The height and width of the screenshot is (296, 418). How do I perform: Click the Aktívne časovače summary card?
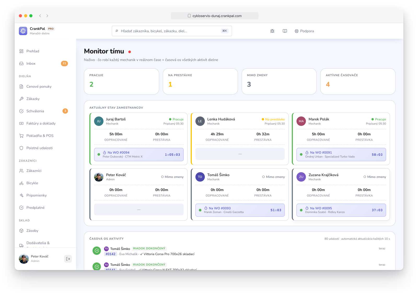(x=358, y=81)
